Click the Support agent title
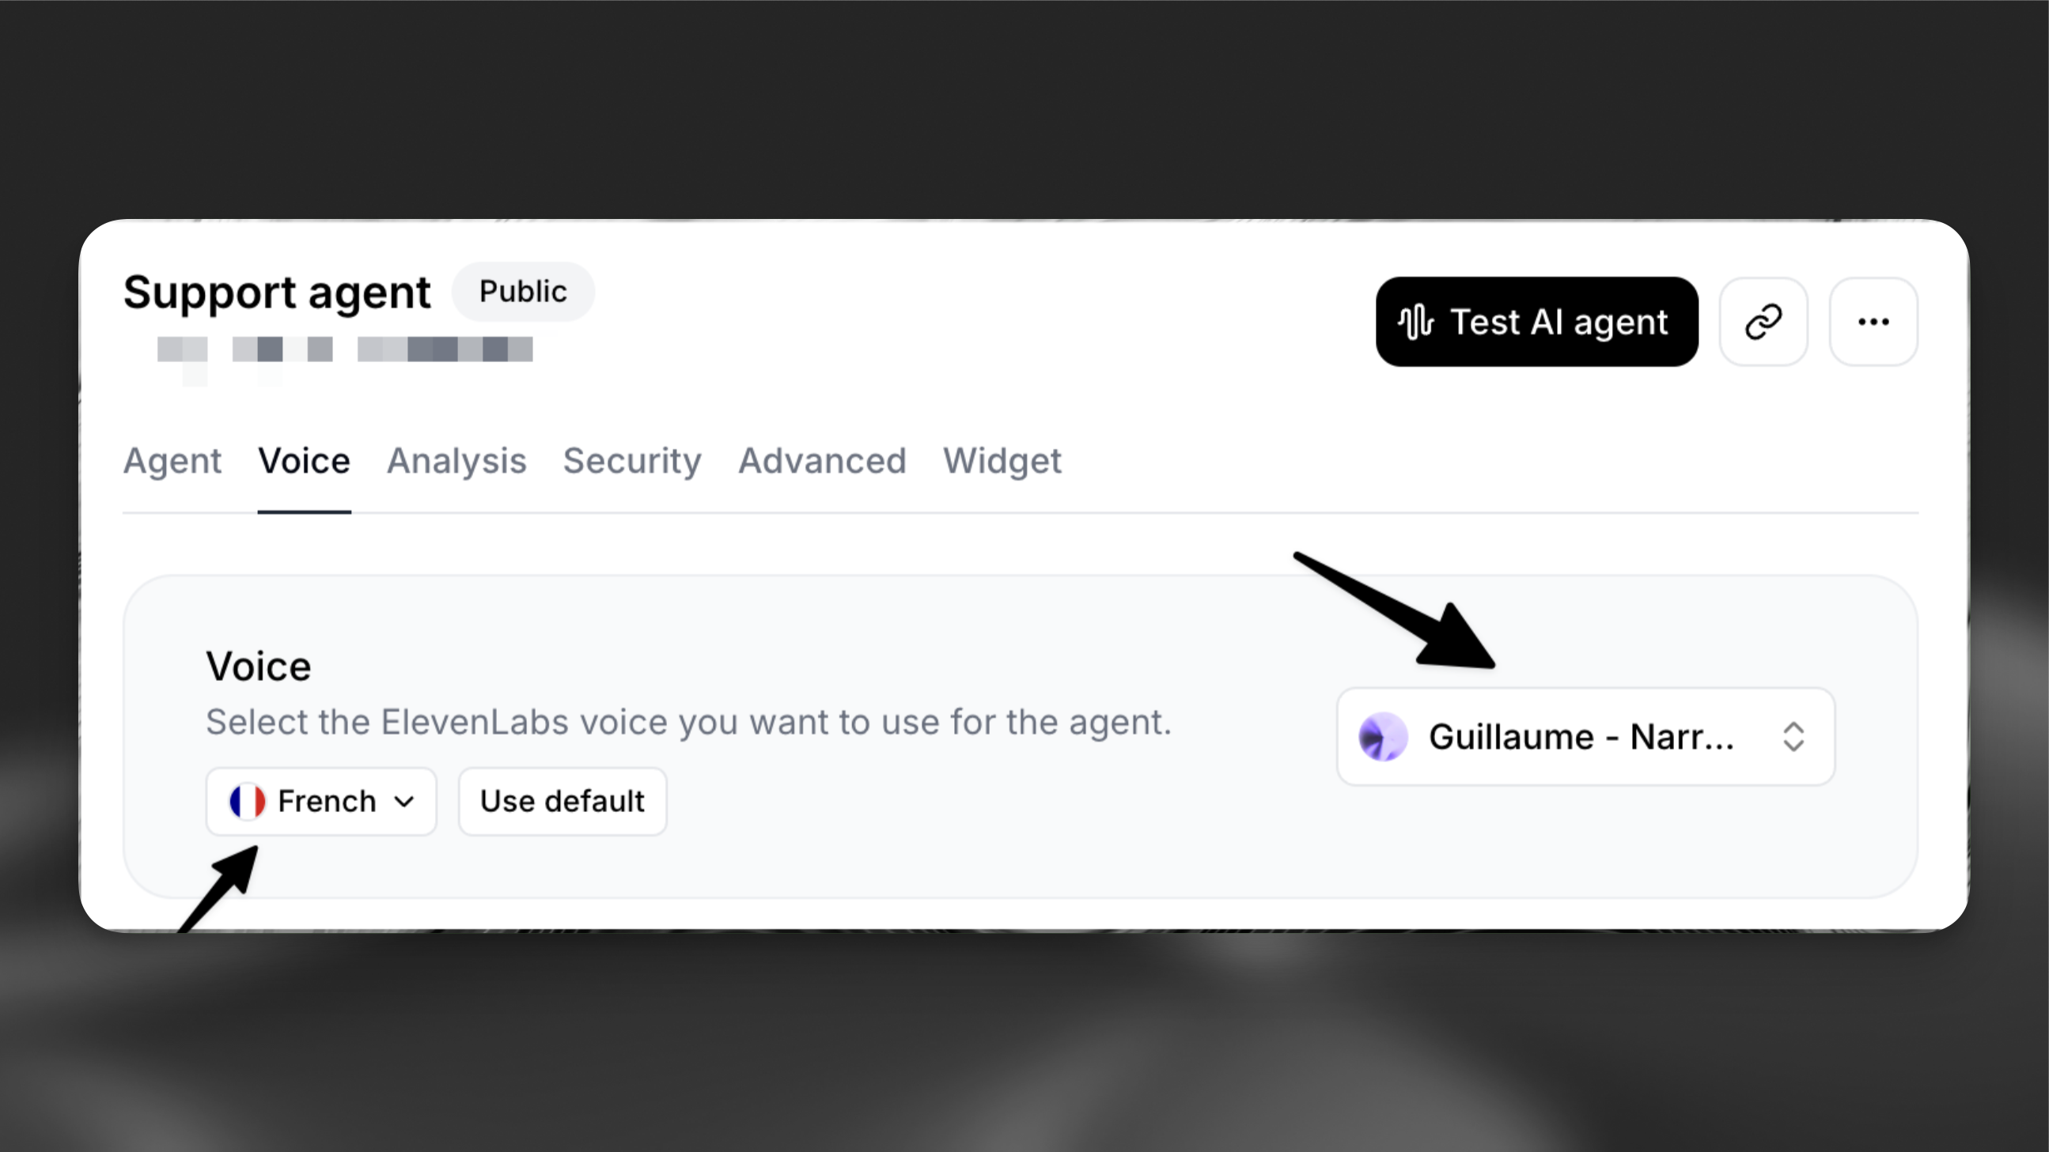Viewport: 2049px width, 1152px height. point(277,293)
